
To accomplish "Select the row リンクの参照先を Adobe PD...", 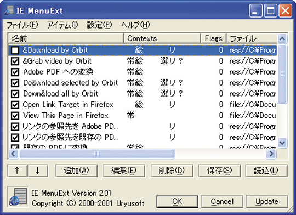I will coord(143,127).
